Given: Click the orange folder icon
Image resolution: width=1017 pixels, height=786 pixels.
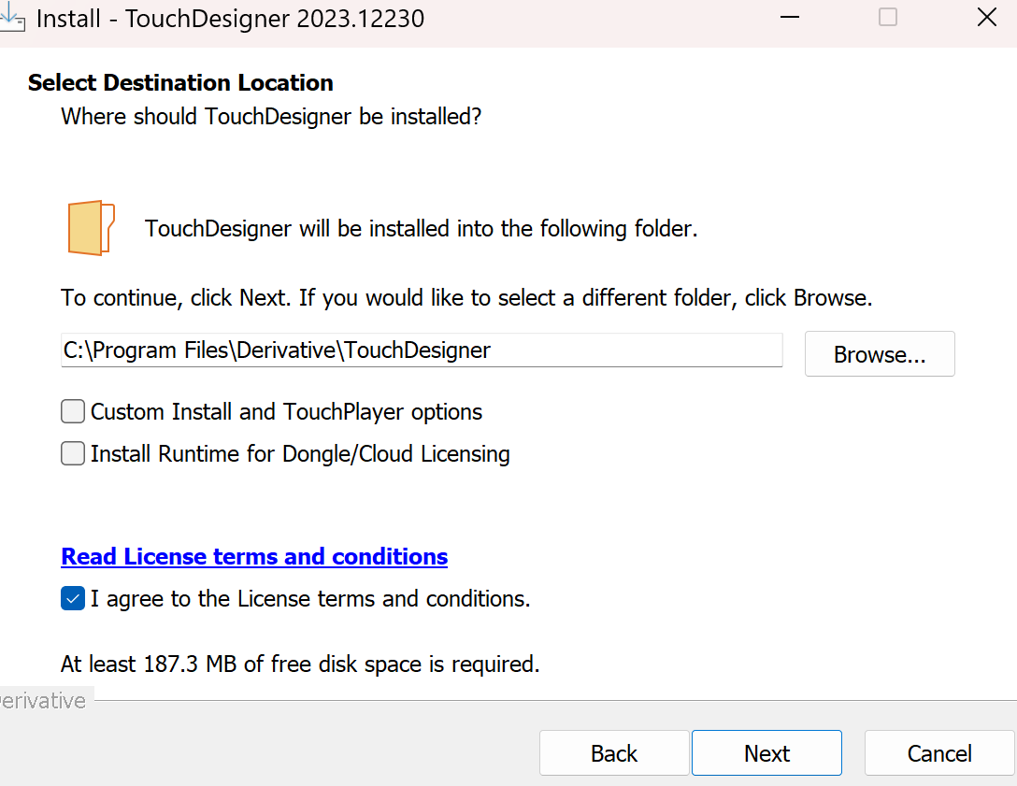Looking at the screenshot, I should point(91,227).
